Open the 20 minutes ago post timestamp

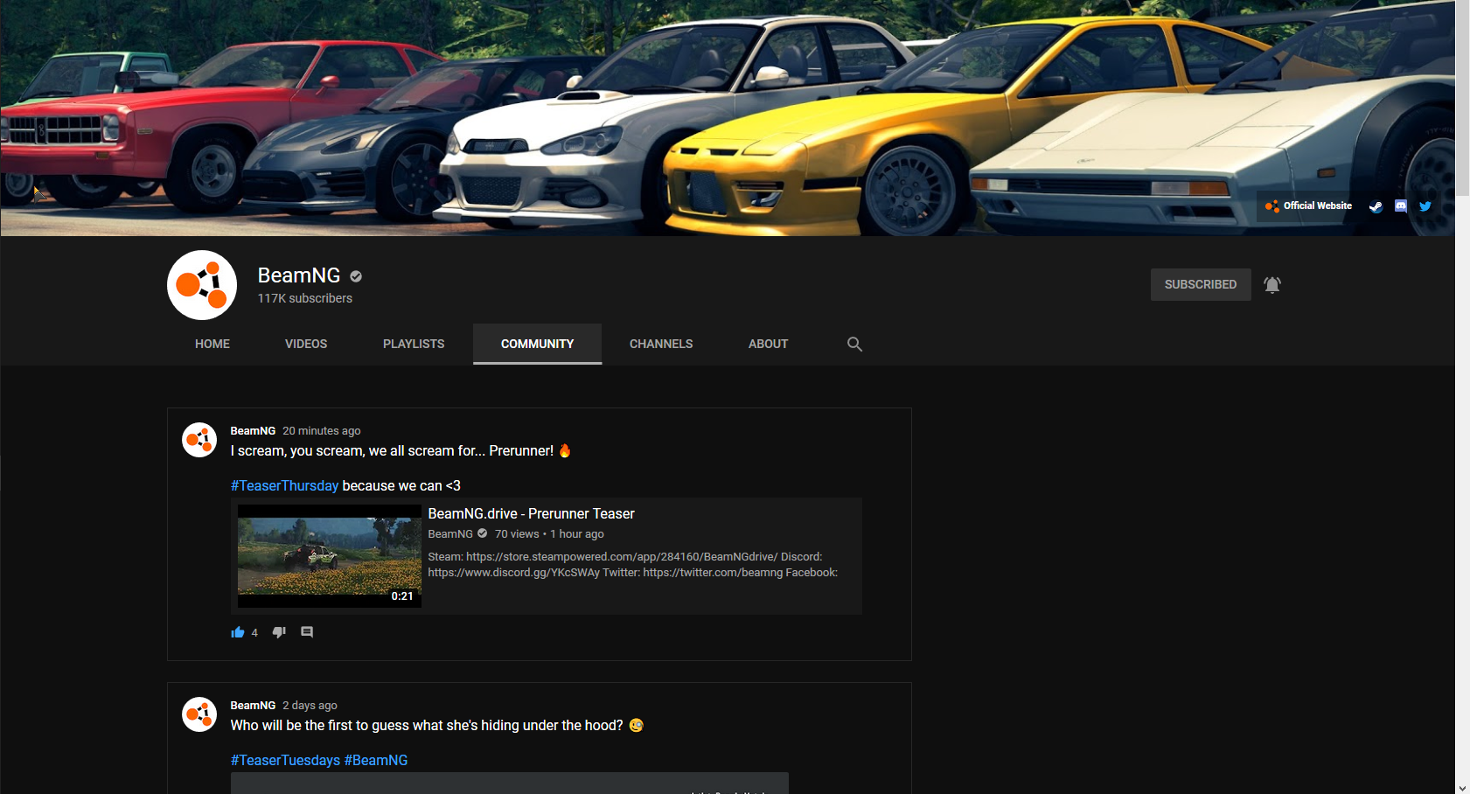[321, 430]
